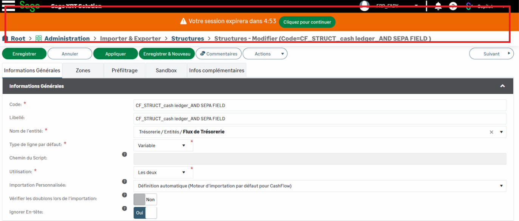Open Type de ligne par défaut dropdown
Viewport: 519px width, 221px height.
click(x=163, y=145)
